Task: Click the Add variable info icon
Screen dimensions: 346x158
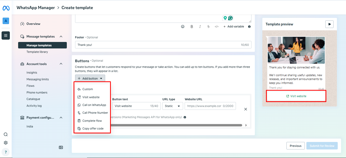Action: pos(249,26)
